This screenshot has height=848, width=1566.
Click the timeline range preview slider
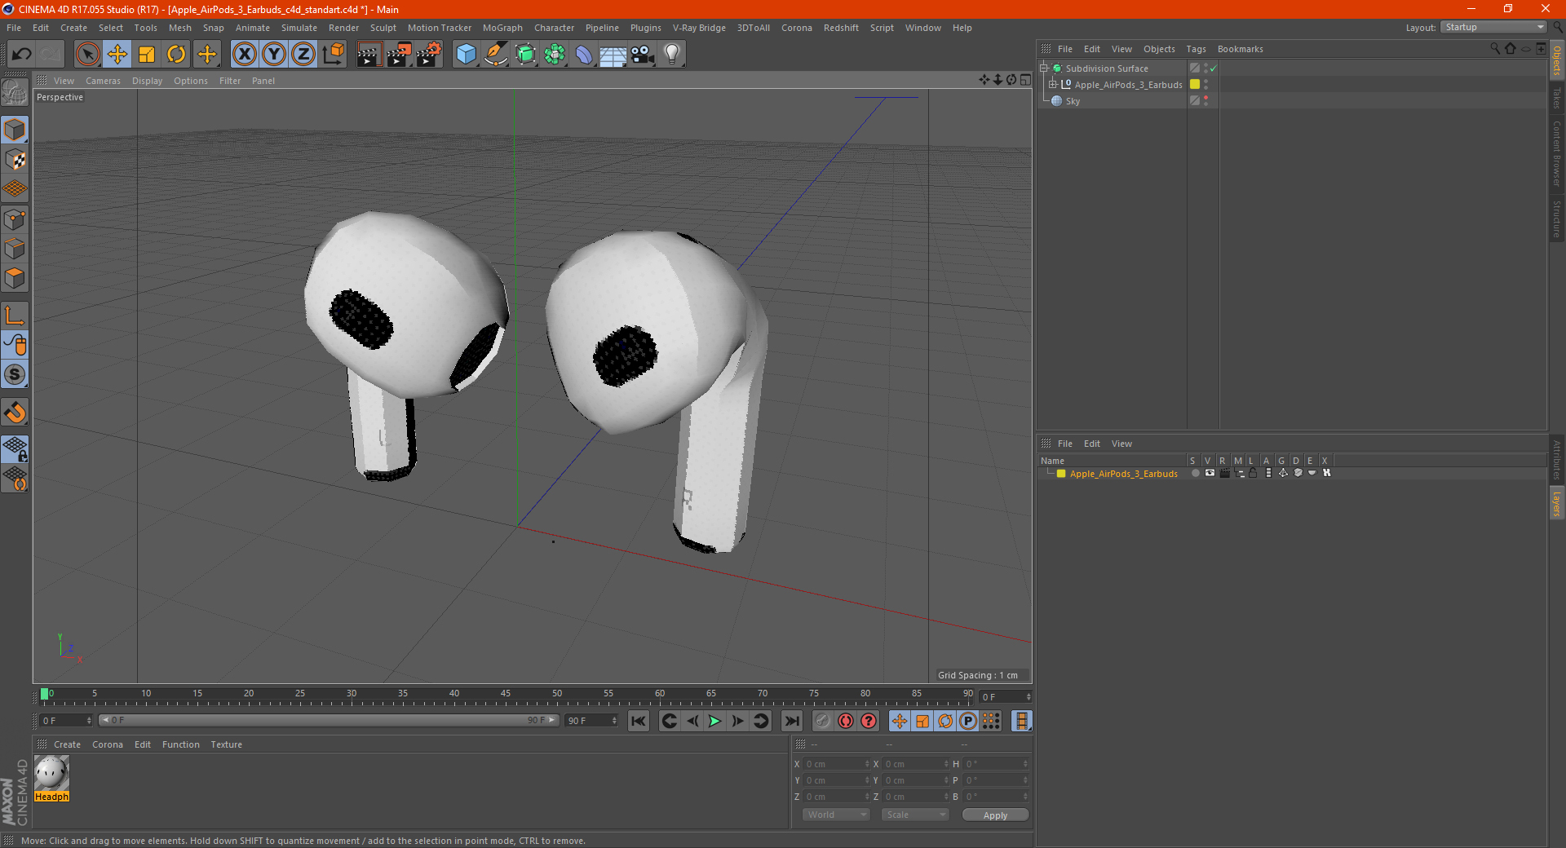tap(329, 721)
